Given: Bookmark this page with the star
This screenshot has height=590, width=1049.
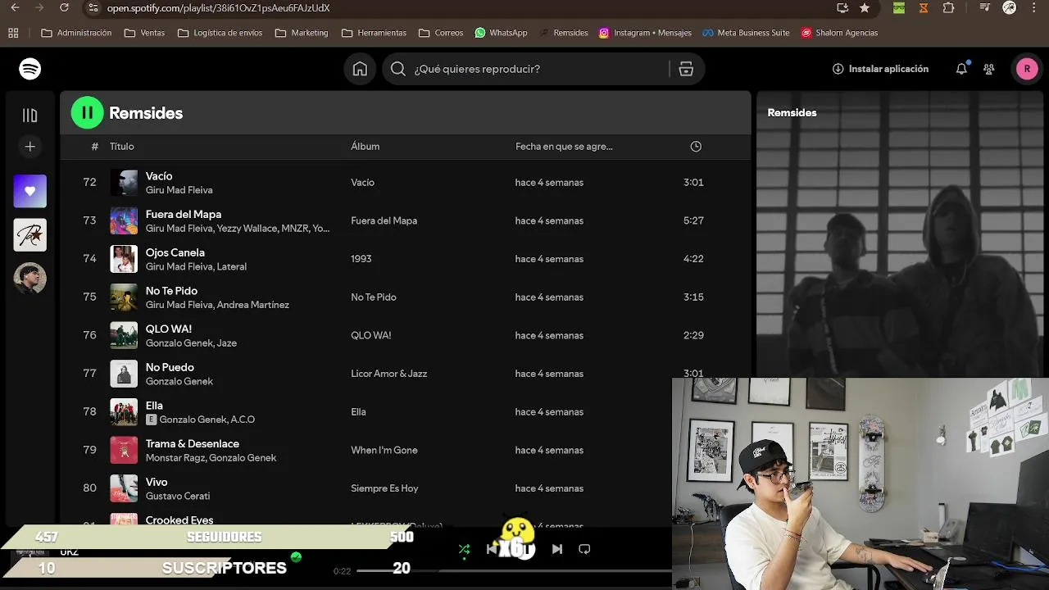Looking at the screenshot, I should (865, 8).
